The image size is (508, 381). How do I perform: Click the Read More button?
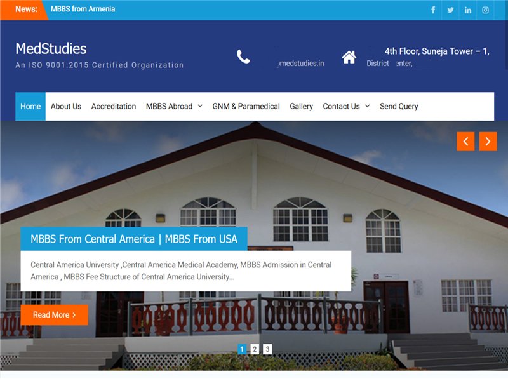(55, 315)
